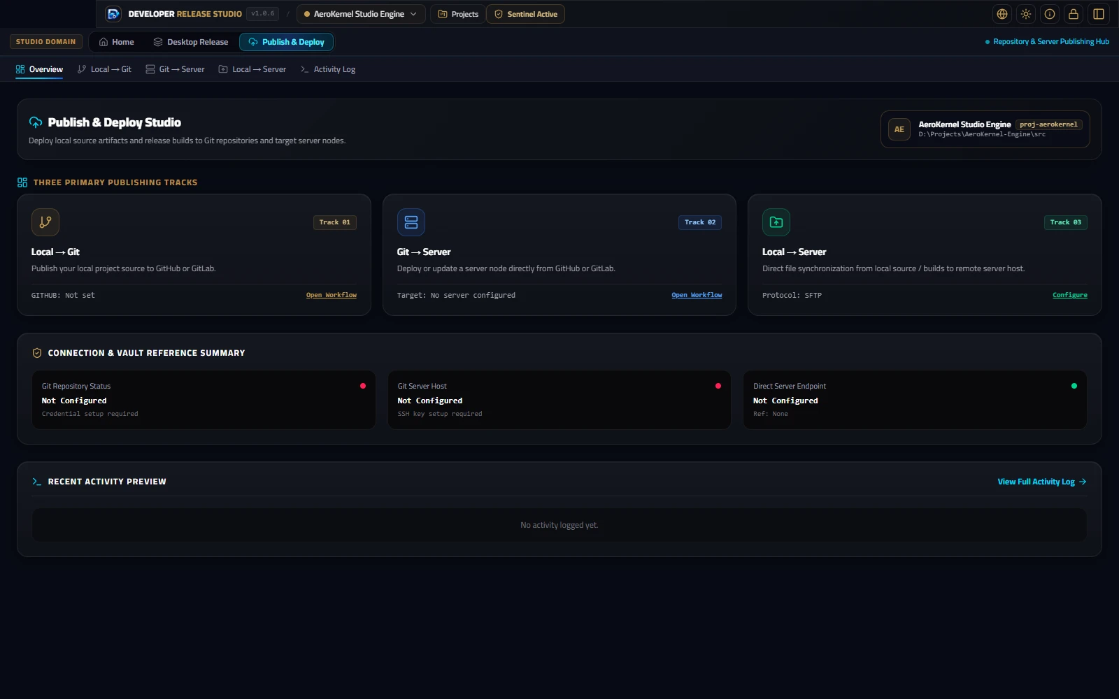
Task: Click the proj-aerokernel project ID badge
Action: click(1048, 124)
